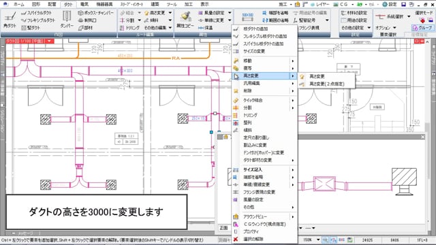
Task: Click the 材料の設定 material settings
Action: click(354, 13)
